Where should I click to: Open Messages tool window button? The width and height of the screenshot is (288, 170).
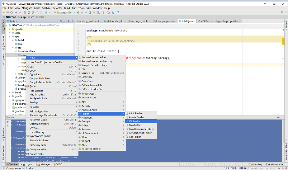point(43,164)
